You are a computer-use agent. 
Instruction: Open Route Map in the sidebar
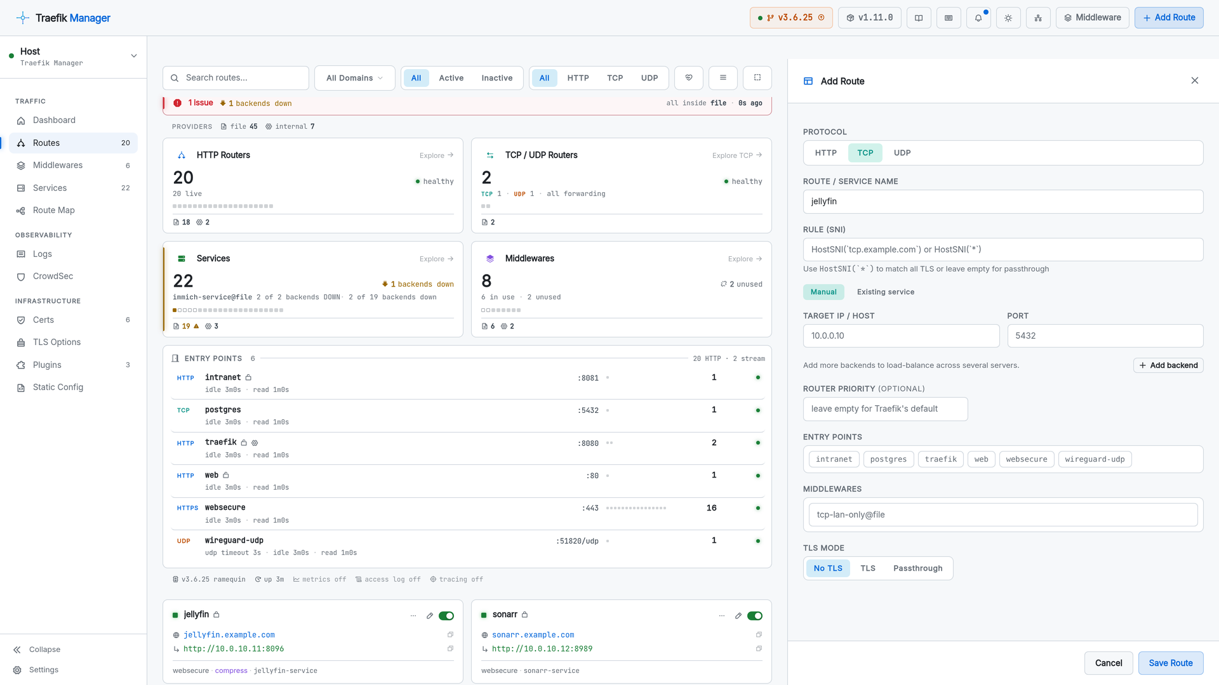(x=74, y=211)
